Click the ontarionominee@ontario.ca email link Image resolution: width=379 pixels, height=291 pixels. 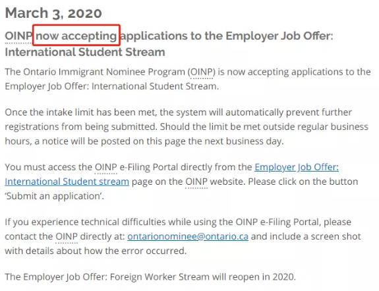pyautogui.click(x=188, y=236)
